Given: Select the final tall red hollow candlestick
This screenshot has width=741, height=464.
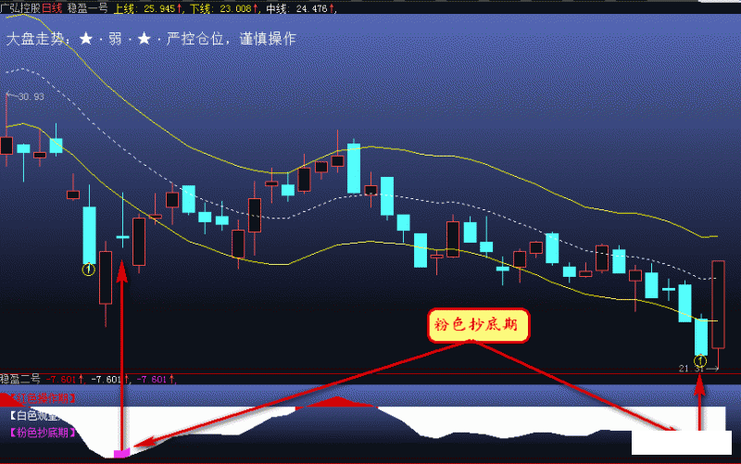Looking at the screenshot, I should point(719,305).
